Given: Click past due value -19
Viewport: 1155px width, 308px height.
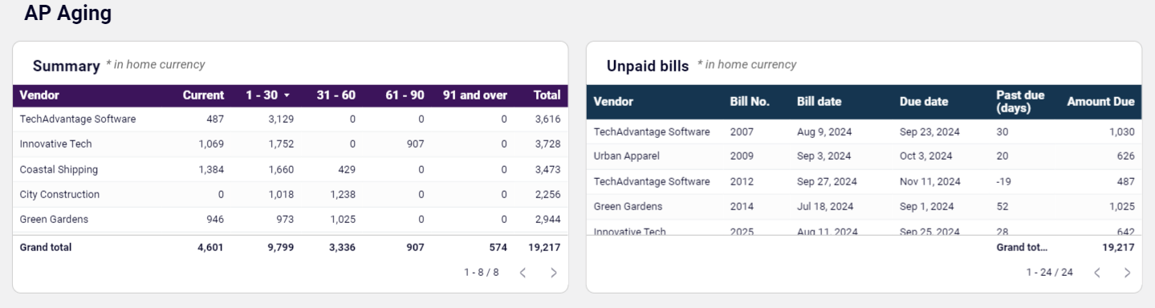Looking at the screenshot, I should coord(1003,181).
